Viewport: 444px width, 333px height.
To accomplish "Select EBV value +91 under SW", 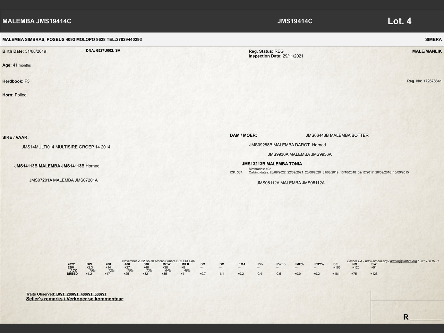I will click(x=374, y=267).
